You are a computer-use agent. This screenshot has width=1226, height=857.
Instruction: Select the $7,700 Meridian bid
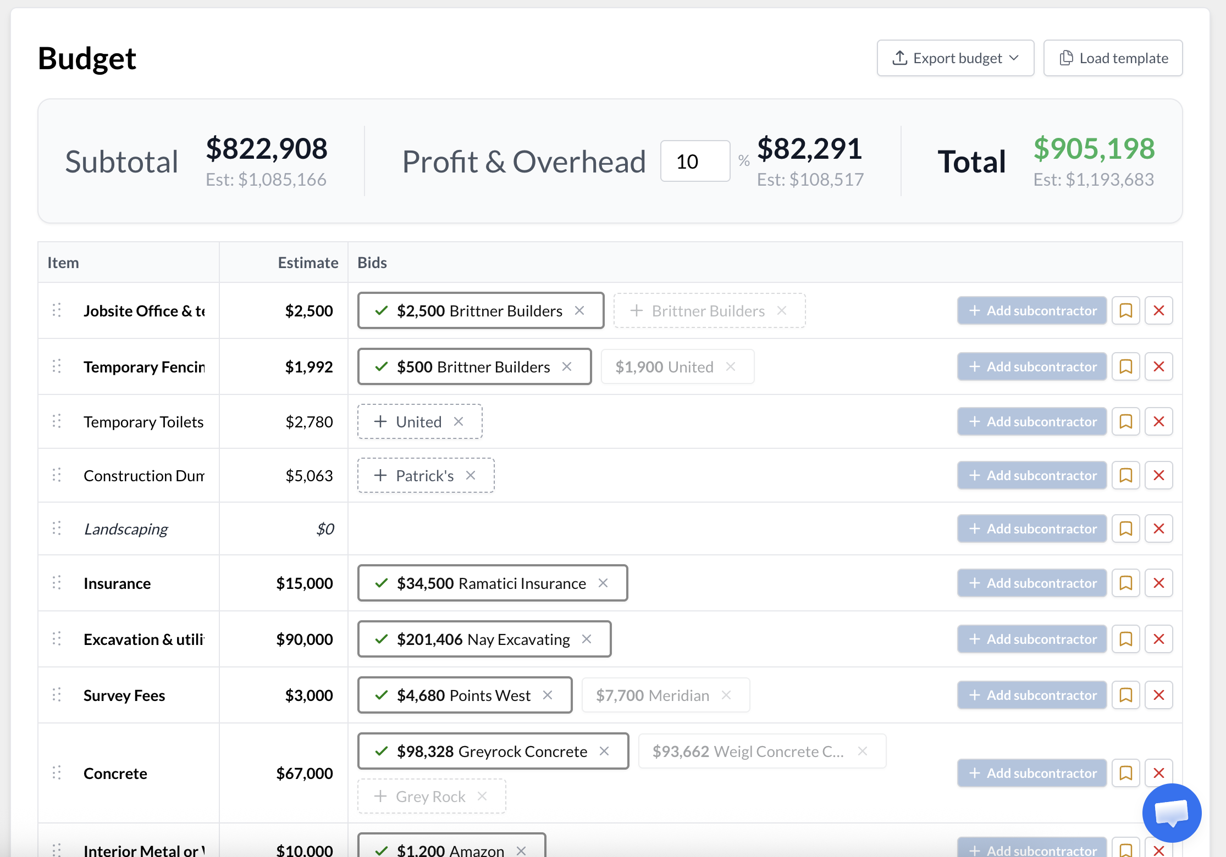[652, 695]
